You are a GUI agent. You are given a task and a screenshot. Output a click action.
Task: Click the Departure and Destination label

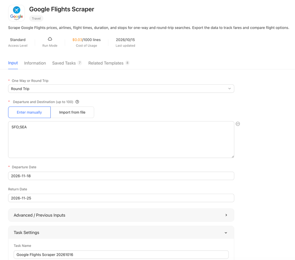point(43,102)
